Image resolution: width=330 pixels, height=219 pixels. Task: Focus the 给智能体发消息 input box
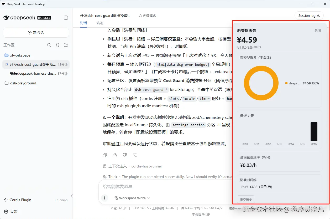(165, 187)
